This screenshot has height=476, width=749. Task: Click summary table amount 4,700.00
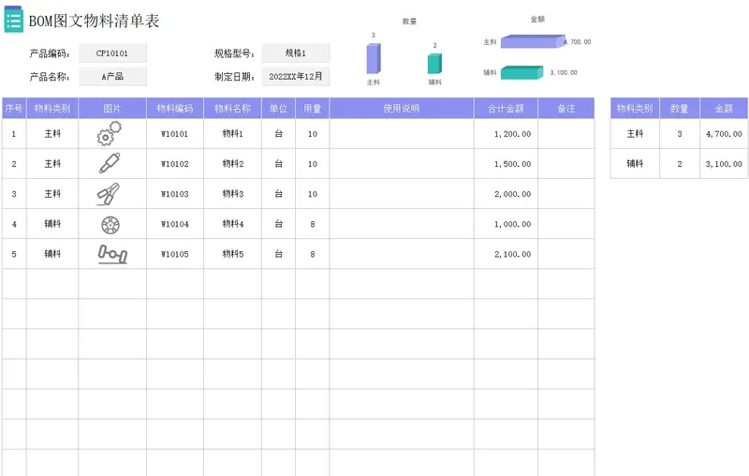click(x=724, y=134)
